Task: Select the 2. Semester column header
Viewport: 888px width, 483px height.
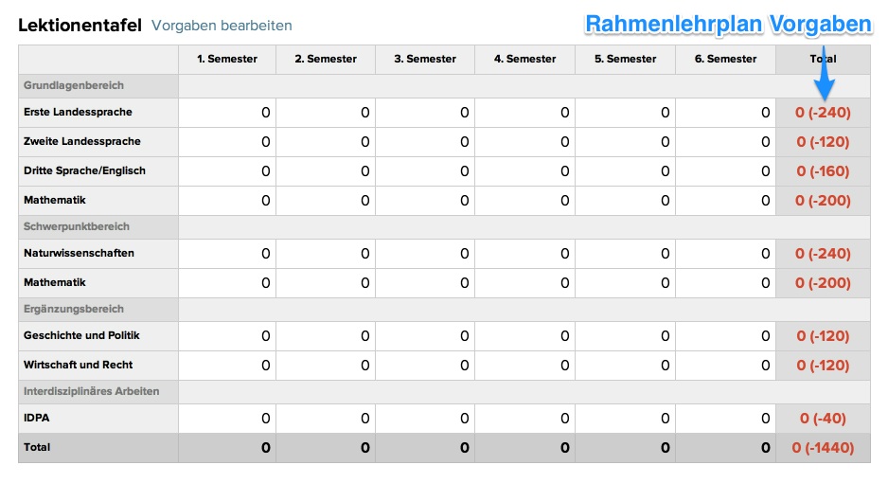Action: pyautogui.click(x=326, y=59)
